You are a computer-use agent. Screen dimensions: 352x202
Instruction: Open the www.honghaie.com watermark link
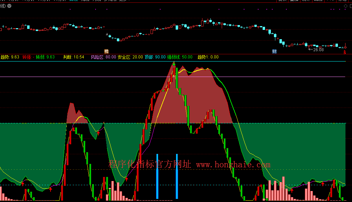[x=233, y=165]
